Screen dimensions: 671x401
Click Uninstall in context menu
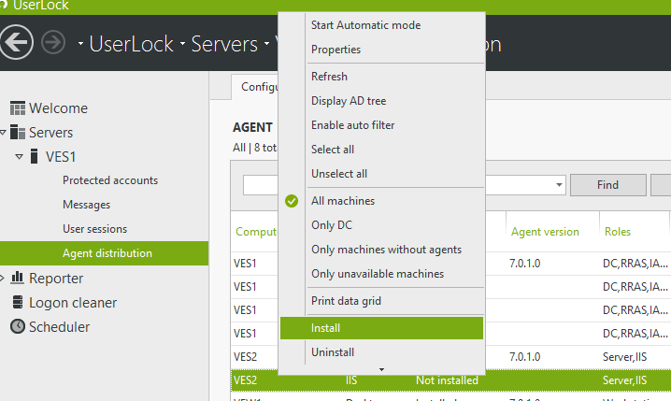(333, 352)
